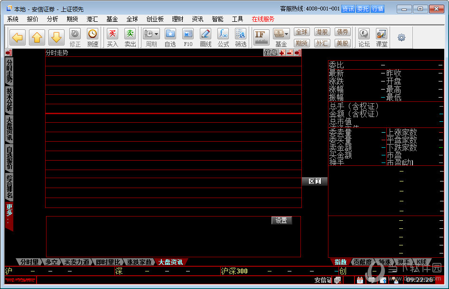Open the 论坛 forum icon
This screenshot has width=449, height=289.
click(364, 37)
